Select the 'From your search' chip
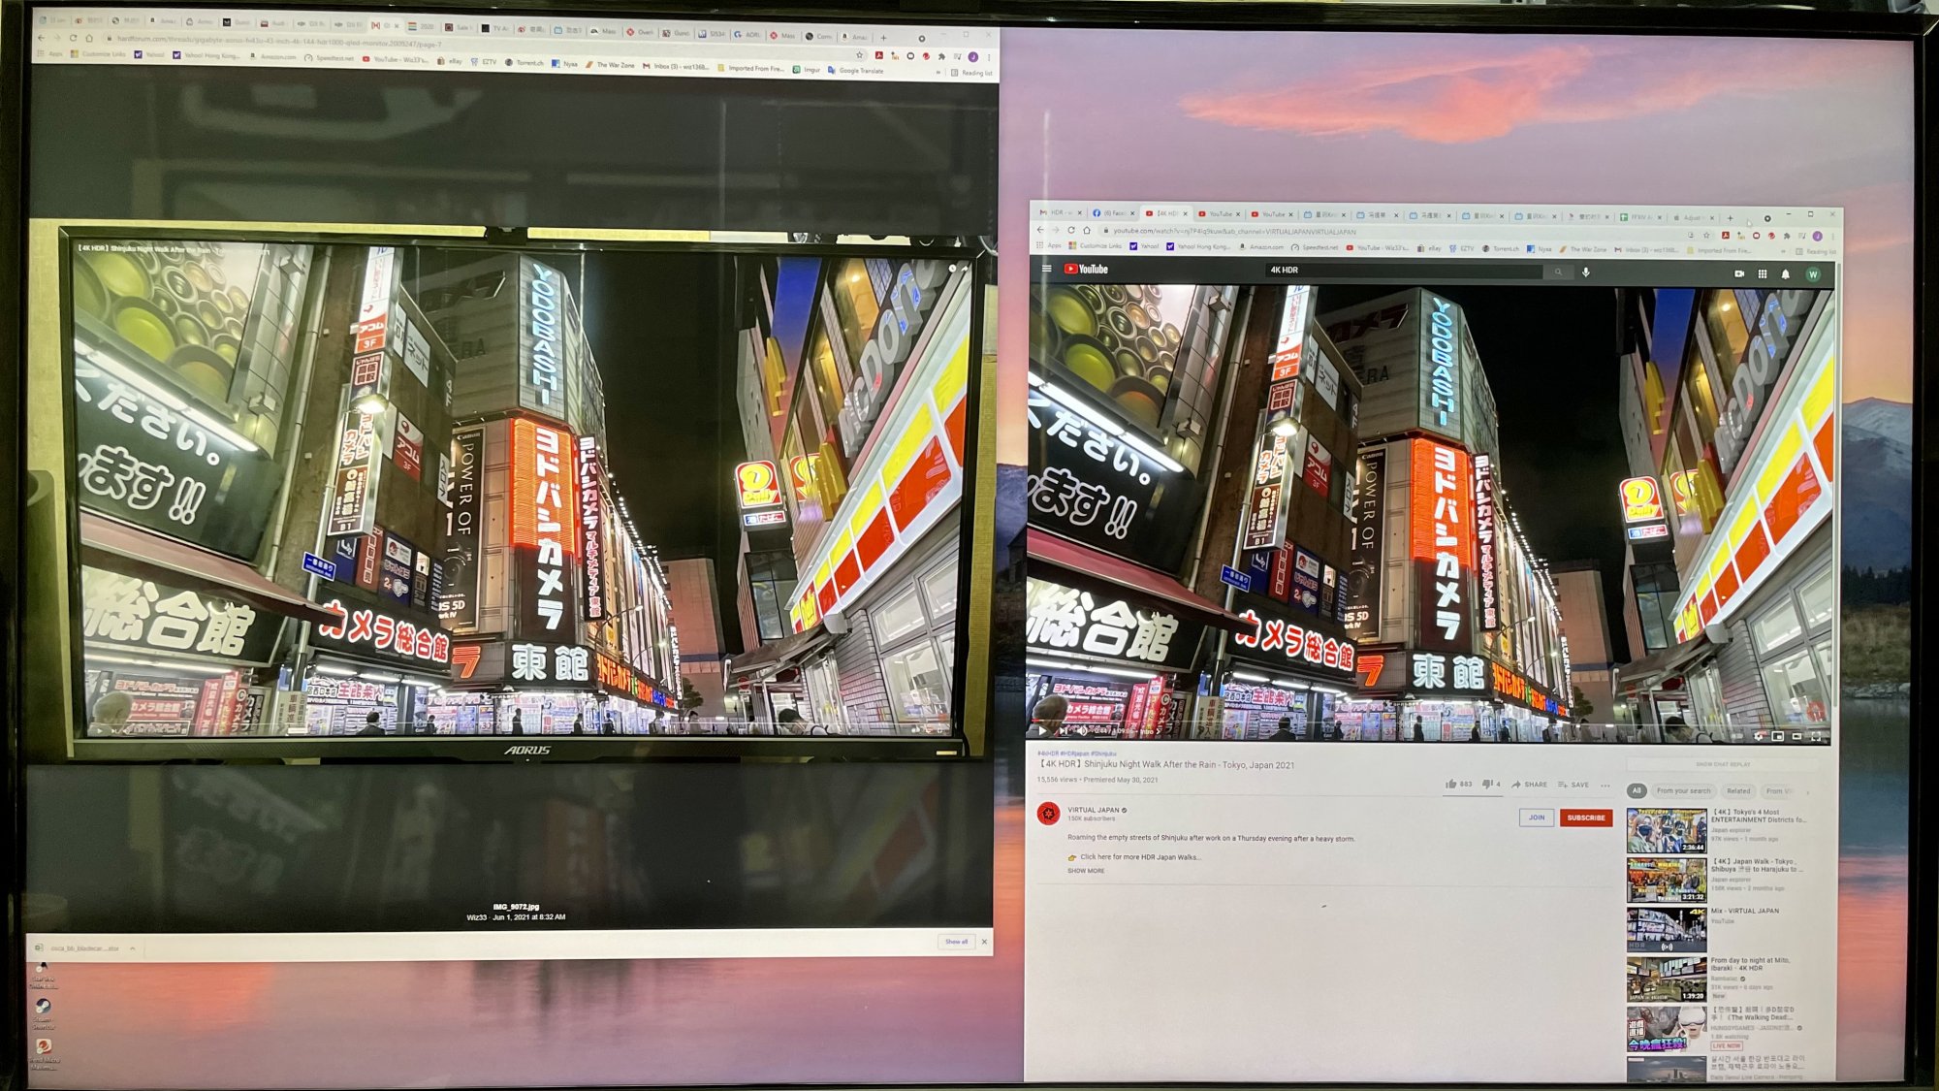This screenshot has width=1939, height=1091. 1683,791
